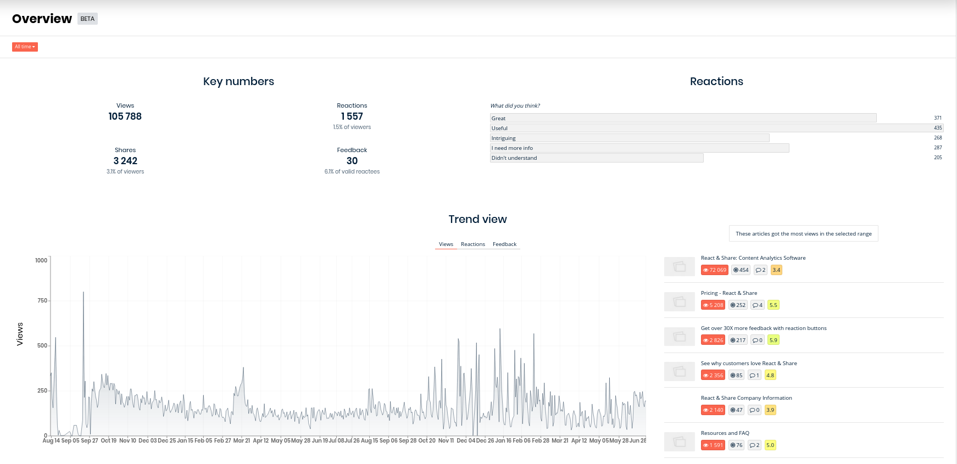Open the Pricing - React & Share article
This screenshot has width=957, height=464.
click(729, 293)
